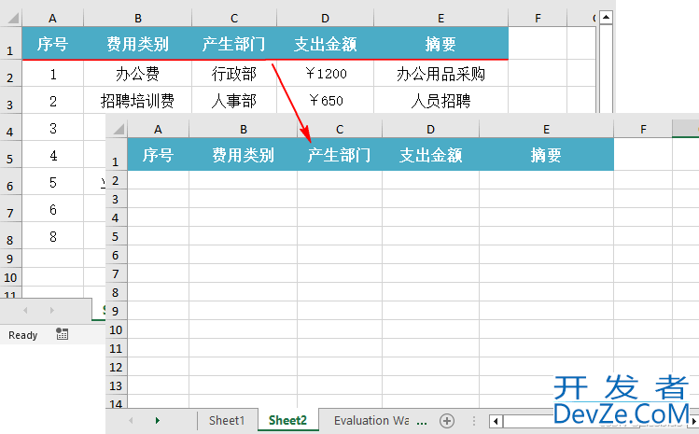Image resolution: width=699 pixels, height=434 pixels.
Task: Select the 招聘培训费 cell
Action: [137, 101]
